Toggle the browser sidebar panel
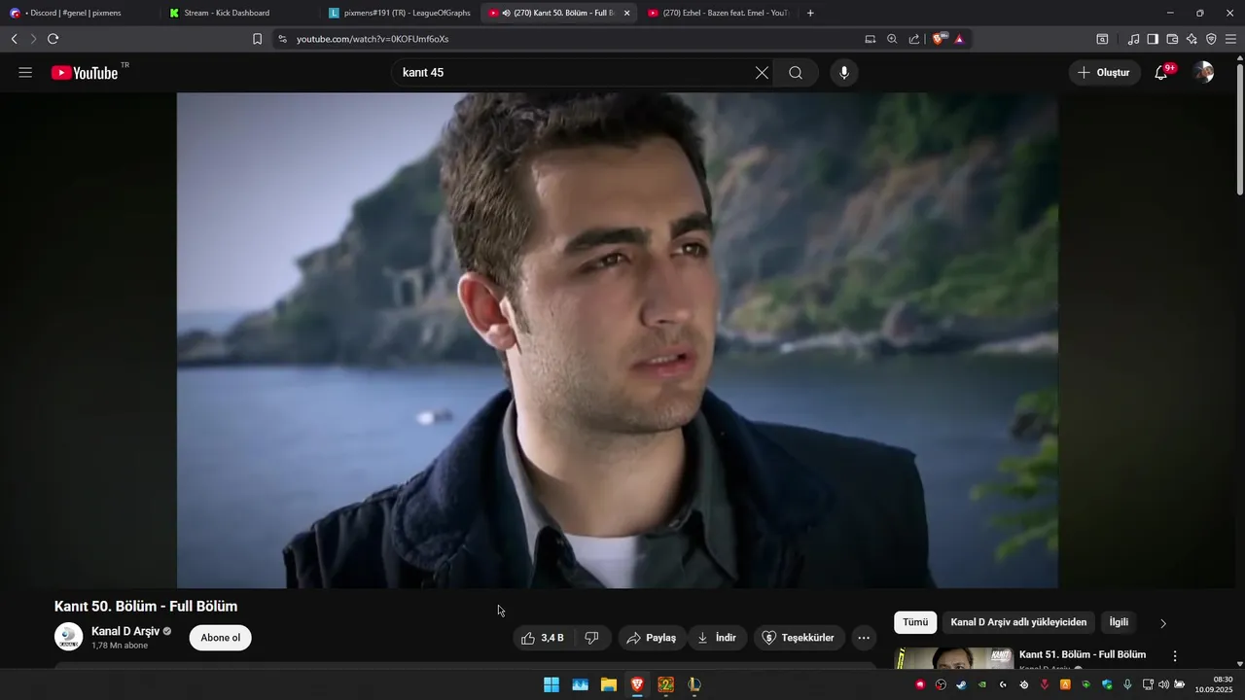Screen dimensions: 1245x700 point(1153,39)
